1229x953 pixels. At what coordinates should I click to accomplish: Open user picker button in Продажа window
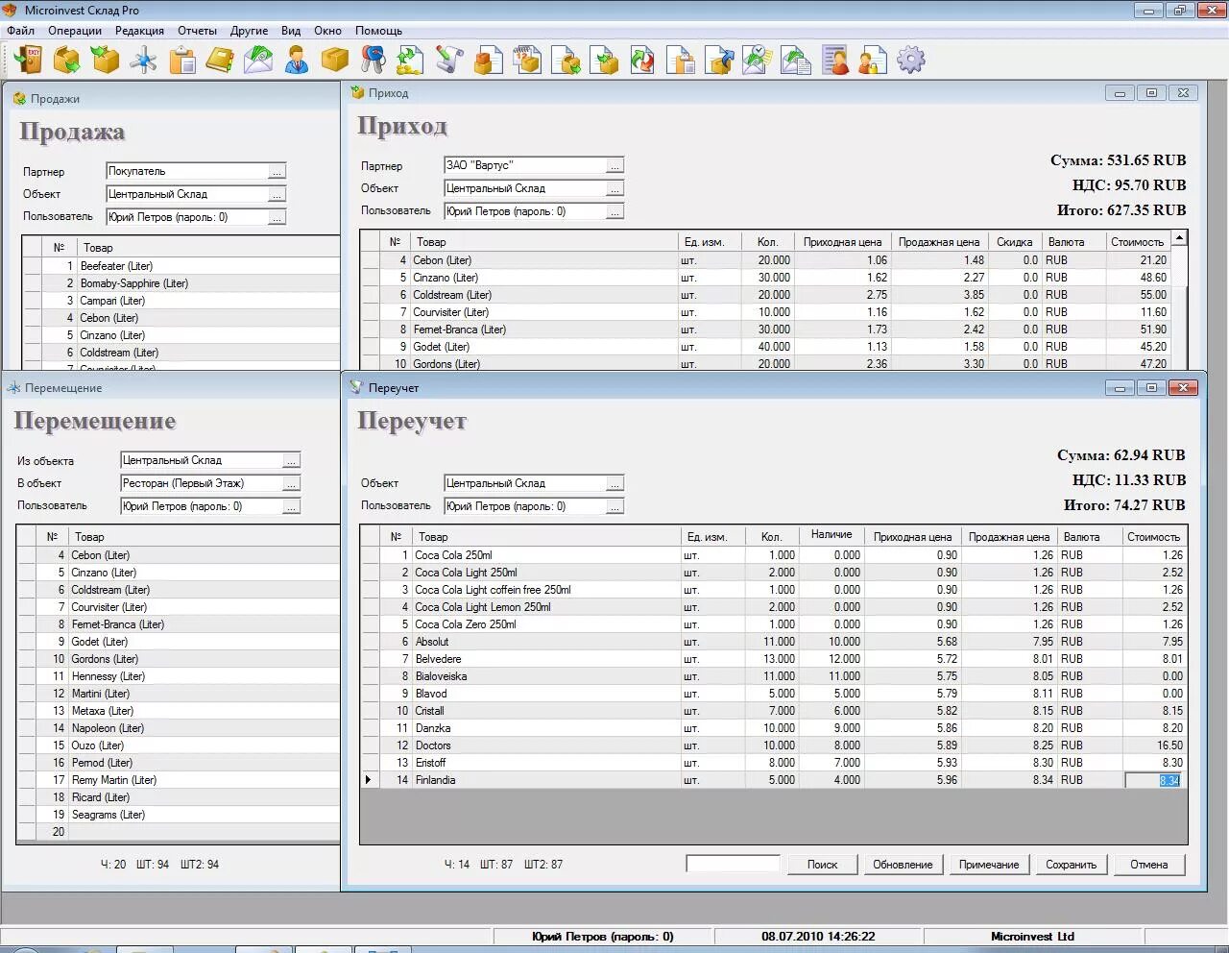pos(277,217)
